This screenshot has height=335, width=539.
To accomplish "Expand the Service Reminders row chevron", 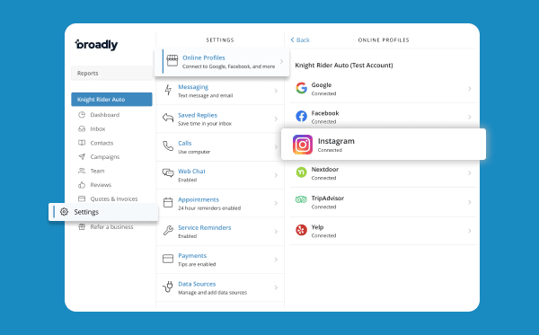I will (276, 232).
